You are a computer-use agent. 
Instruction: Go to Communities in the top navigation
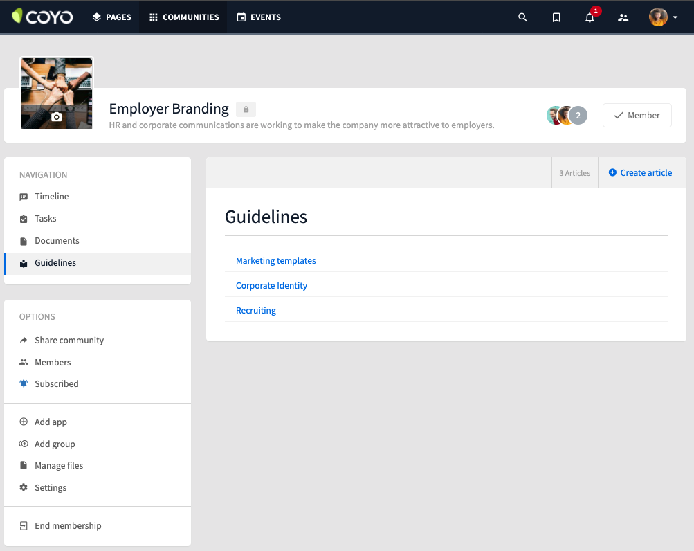pyautogui.click(x=184, y=17)
